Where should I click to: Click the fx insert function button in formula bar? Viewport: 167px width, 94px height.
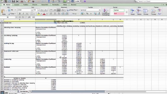coord(29,17)
